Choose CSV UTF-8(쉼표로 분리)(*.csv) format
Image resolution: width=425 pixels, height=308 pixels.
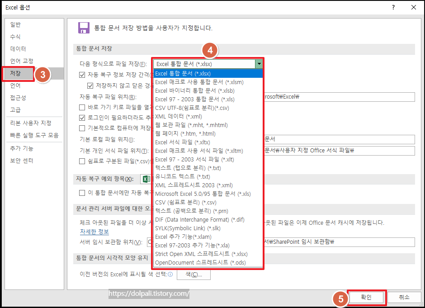point(208,108)
